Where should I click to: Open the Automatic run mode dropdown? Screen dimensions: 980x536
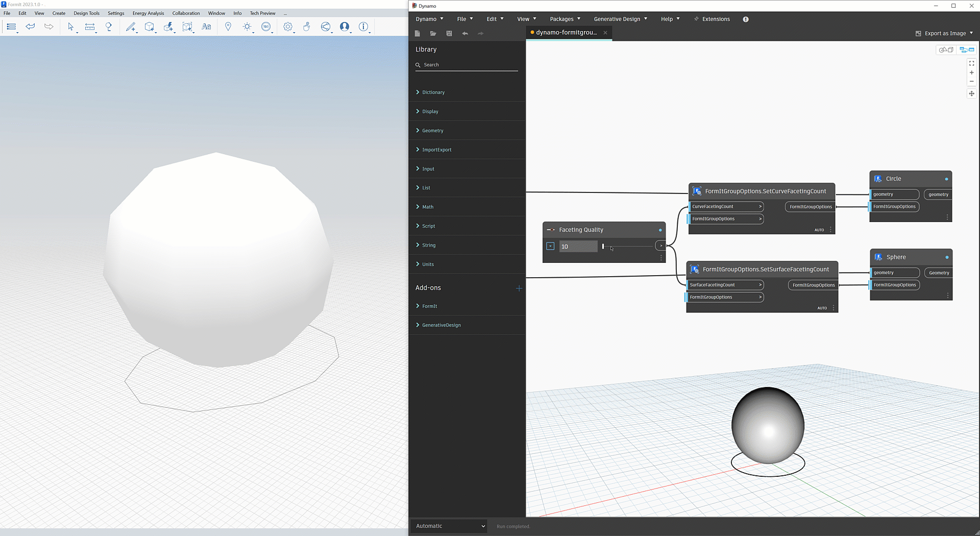tap(450, 526)
